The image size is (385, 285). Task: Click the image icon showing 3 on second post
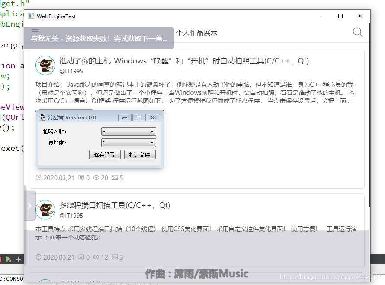coord(114,257)
